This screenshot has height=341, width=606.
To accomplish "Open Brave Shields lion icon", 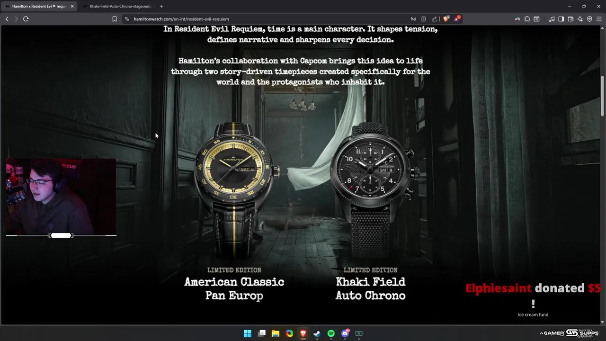I will tap(446, 19).
